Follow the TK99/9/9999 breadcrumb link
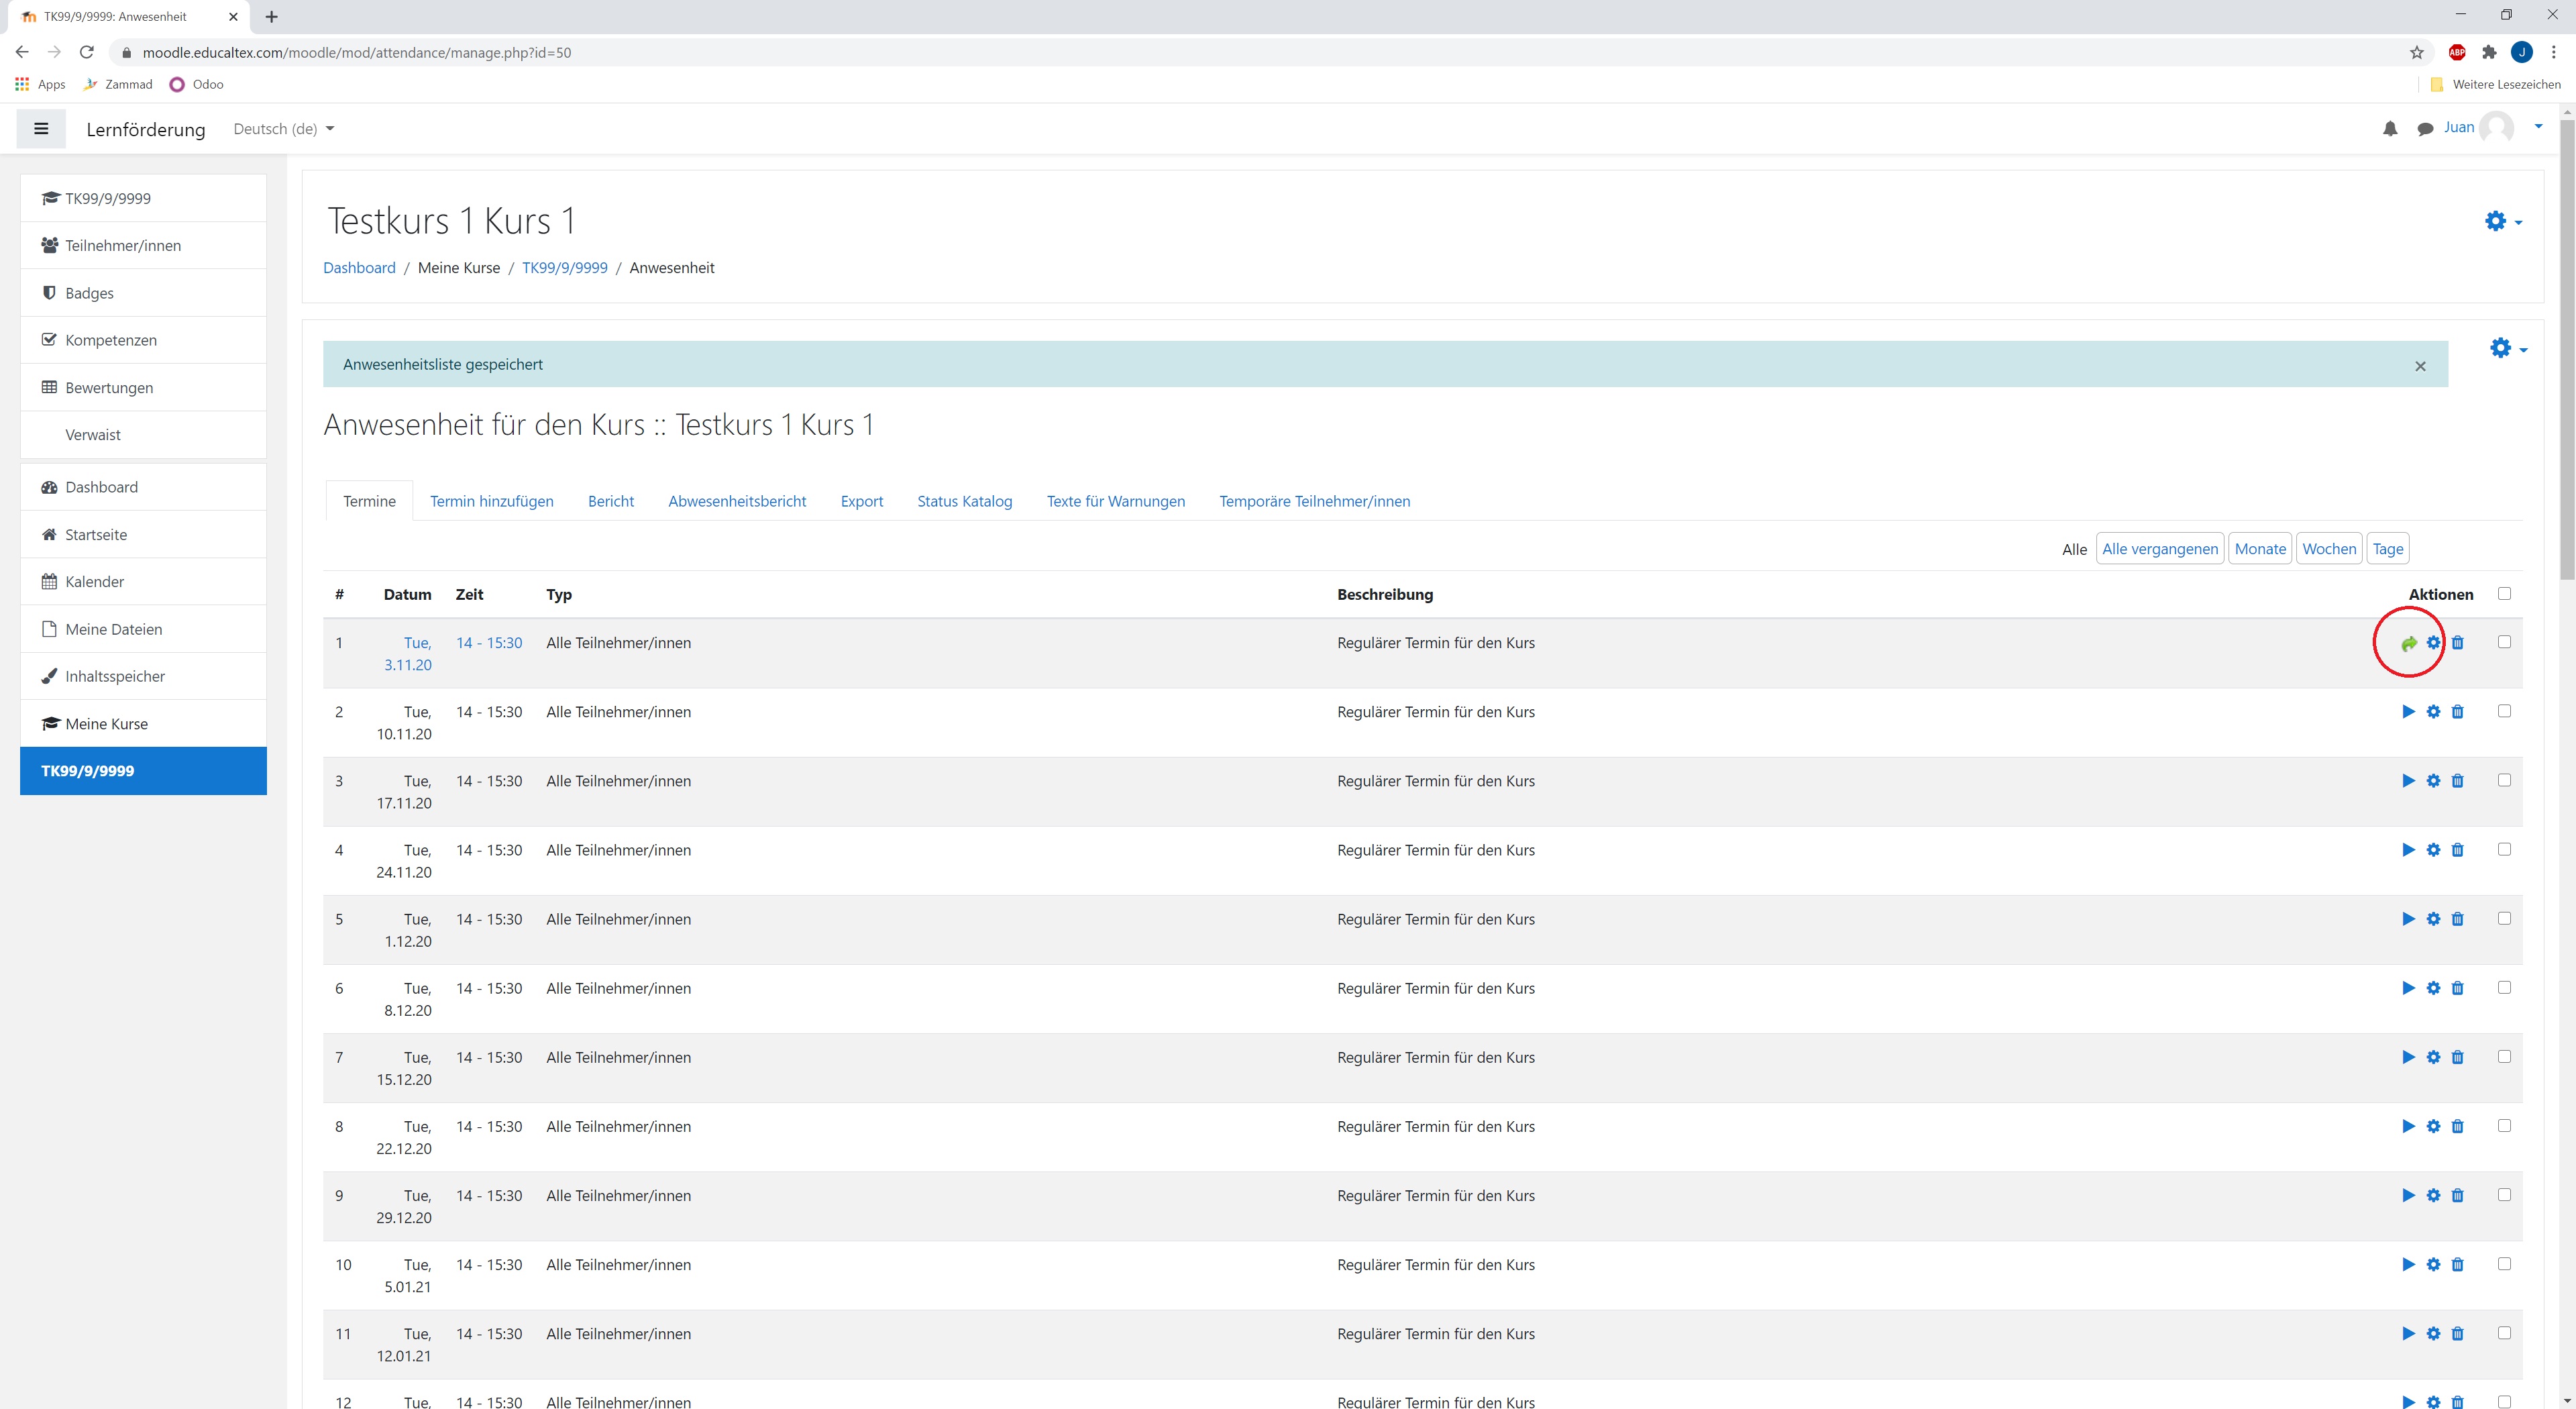The width and height of the screenshot is (2576, 1409). pos(564,268)
